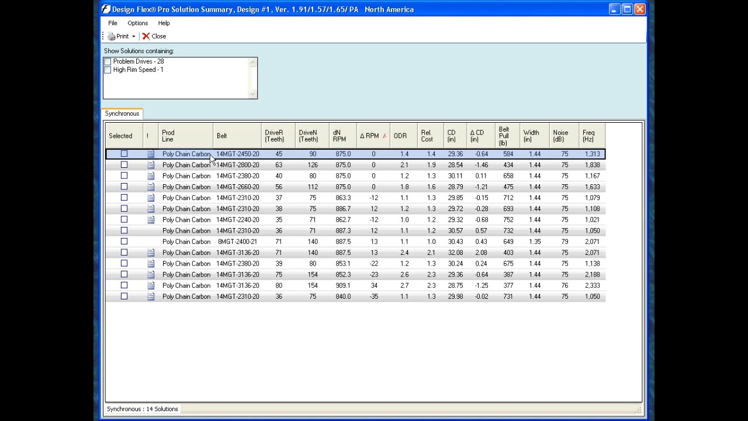Check Selected box for belt 14MGT-2240-20
The image size is (748, 421).
coord(124,220)
